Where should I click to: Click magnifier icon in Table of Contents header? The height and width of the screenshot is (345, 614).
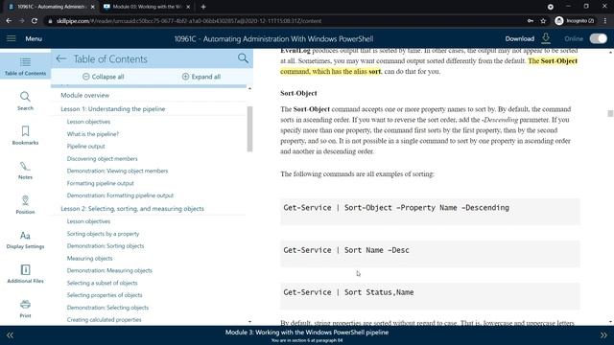click(x=243, y=58)
